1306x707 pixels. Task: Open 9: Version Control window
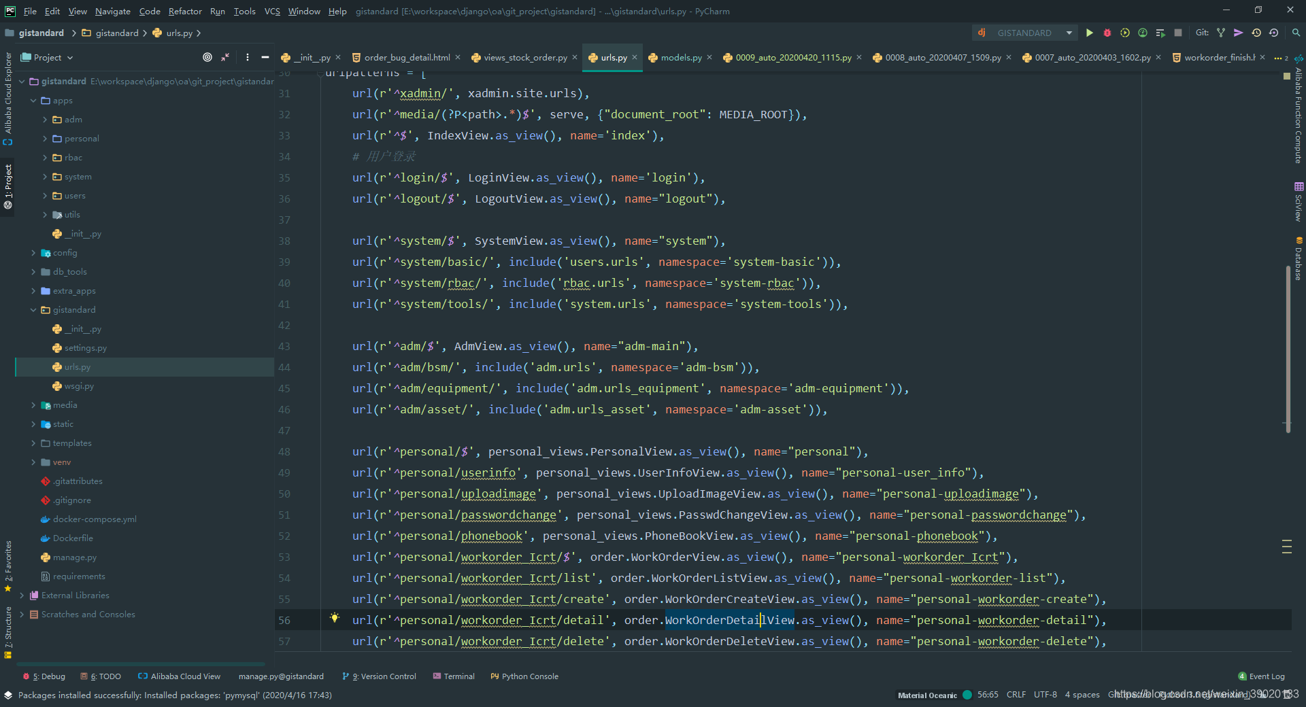tap(379, 676)
